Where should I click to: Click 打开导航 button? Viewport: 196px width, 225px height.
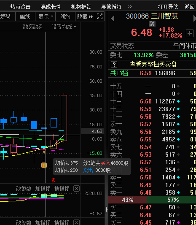(x=168, y=7)
